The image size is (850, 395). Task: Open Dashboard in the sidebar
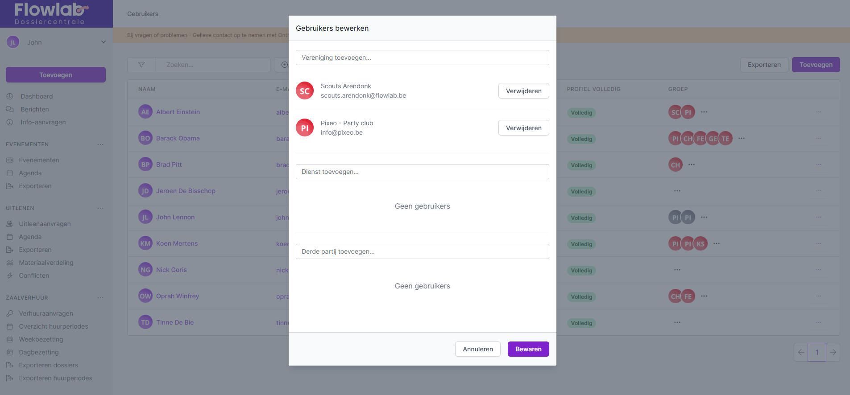37,96
